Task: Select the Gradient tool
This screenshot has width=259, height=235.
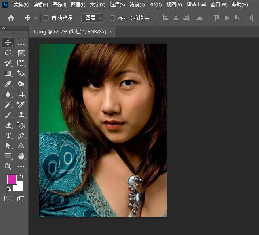Action: pyautogui.click(x=8, y=73)
